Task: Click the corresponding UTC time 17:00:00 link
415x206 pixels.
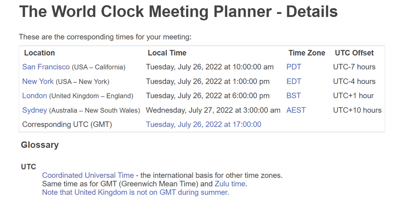Action: (x=203, y=124)
